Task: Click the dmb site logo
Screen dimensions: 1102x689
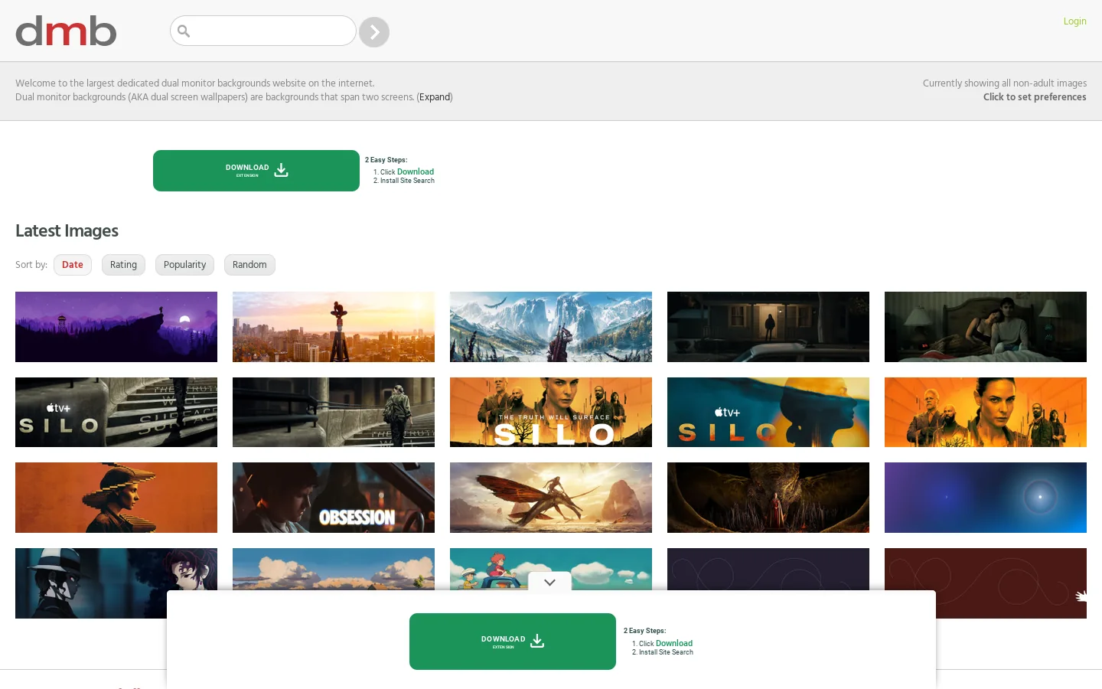Action: [66, 31]
